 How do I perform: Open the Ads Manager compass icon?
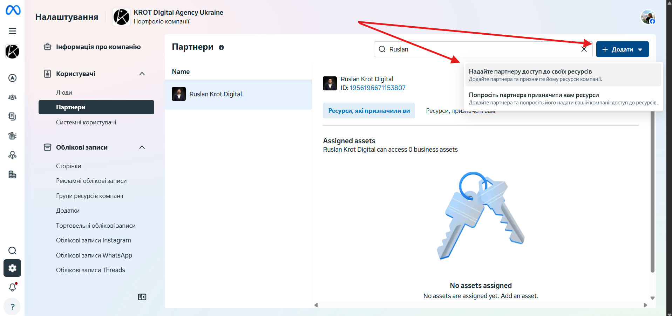point(12,78)
